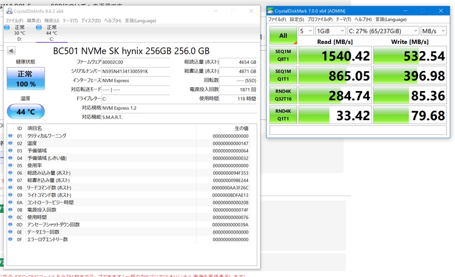This screenshot has width=455, height=277.
Task: Click status dot of row 02 温度
Action: (x=11, y=143)
